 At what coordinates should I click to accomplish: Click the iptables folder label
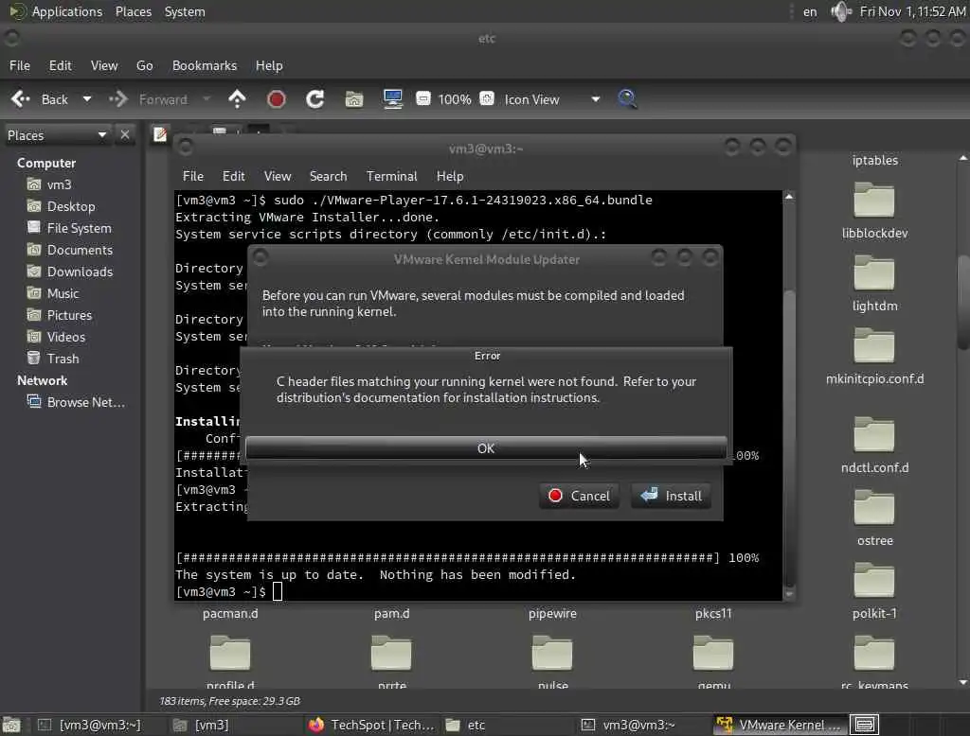pyautogui.click(x=874, y=160)
